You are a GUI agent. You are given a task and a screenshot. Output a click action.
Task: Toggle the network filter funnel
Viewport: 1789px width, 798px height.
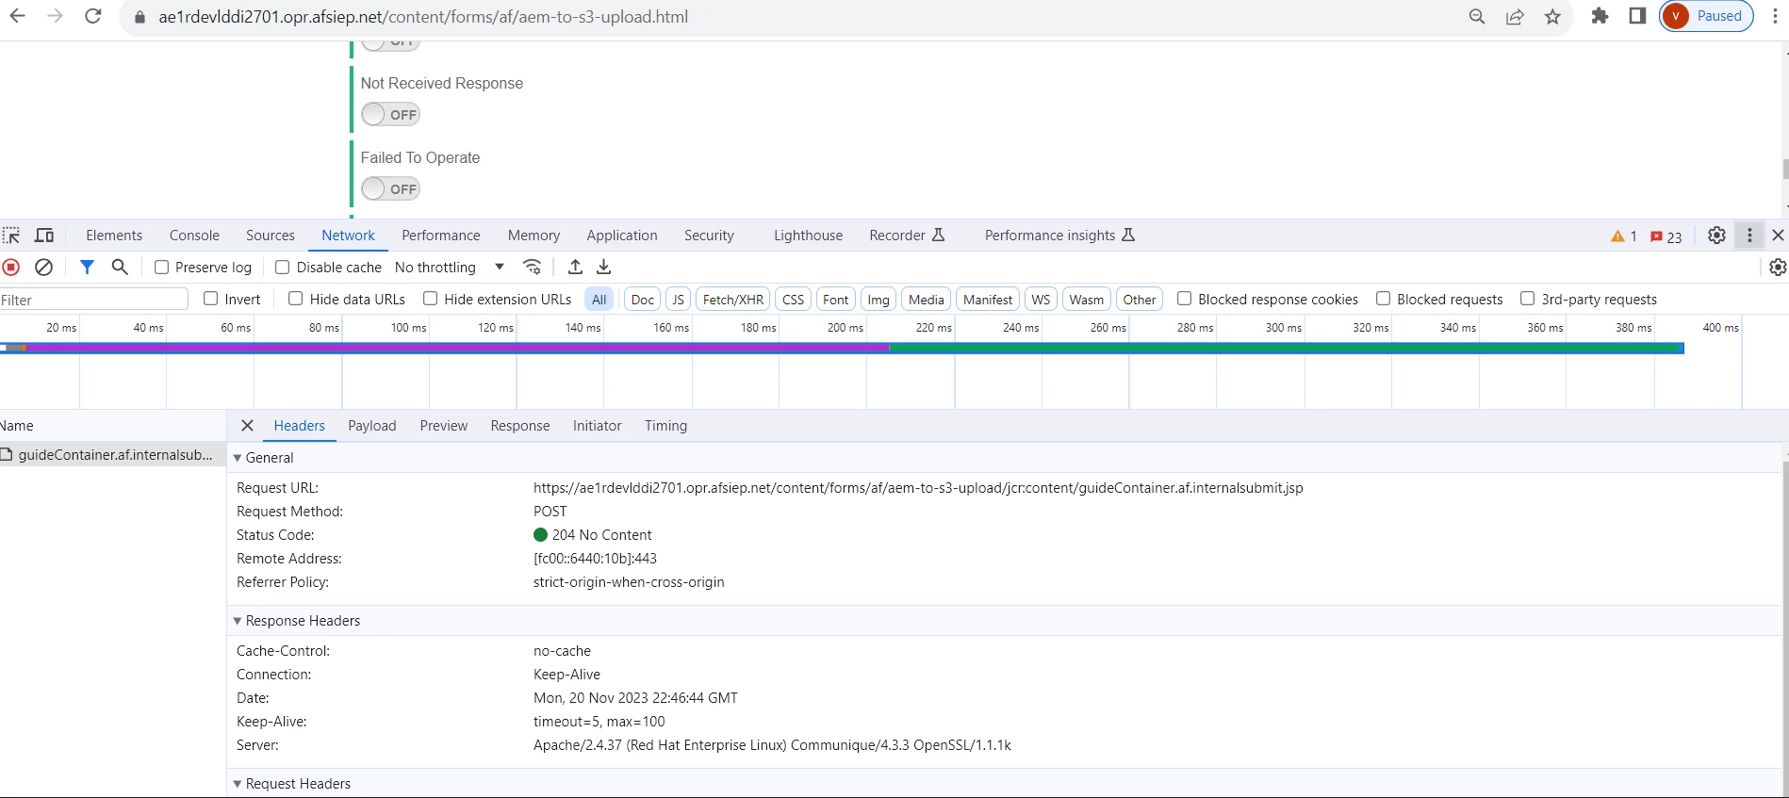click(x=87, y=267)
